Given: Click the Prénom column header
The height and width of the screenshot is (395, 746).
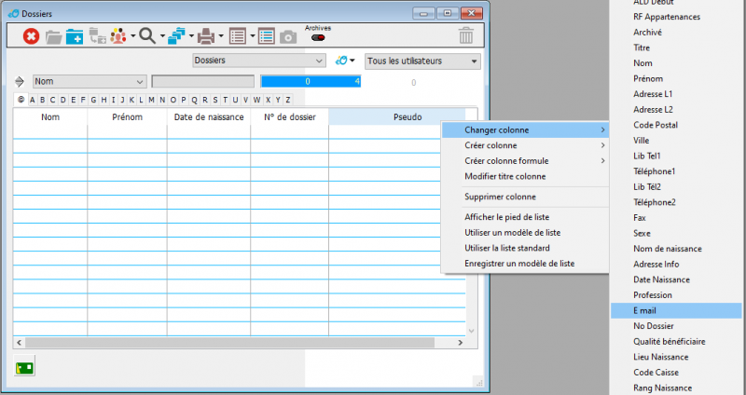Looking at the screenshot, I should tap(127, 117).
